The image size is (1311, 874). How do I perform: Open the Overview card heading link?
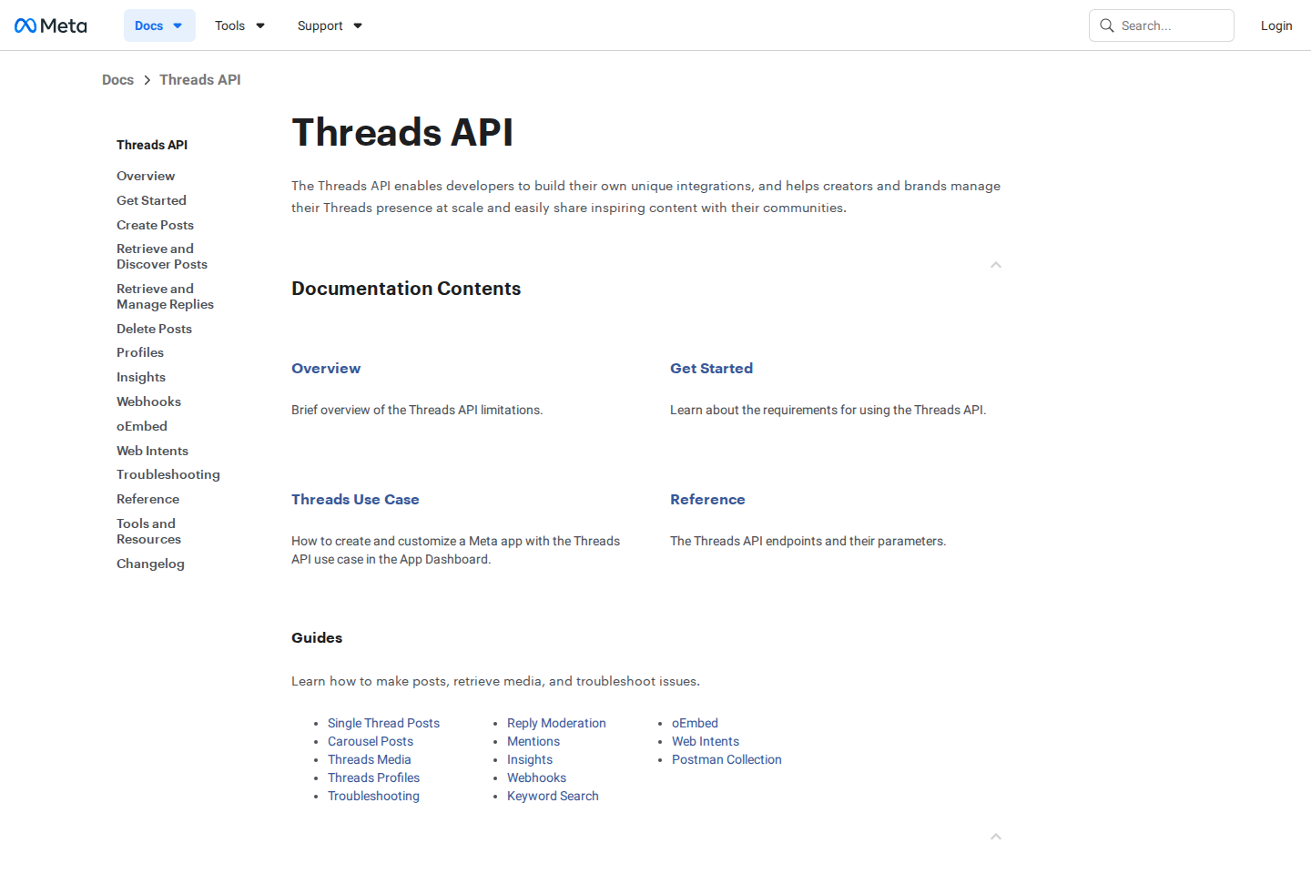click(x=326, y=369)
